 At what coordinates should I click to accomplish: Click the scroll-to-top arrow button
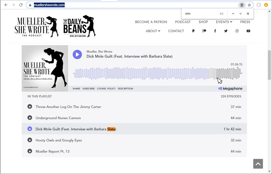coord(258,164)
